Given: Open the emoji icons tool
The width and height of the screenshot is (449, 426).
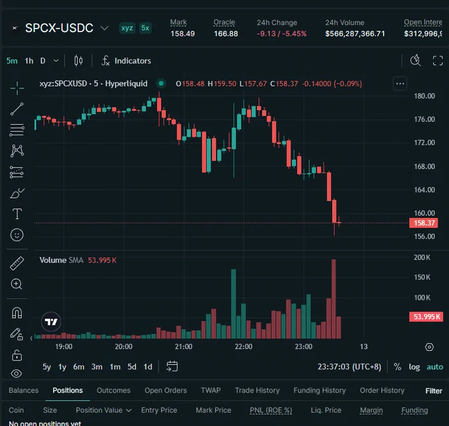Looking at the screenshot, I should pyautogui.click(x=17, y=235).
